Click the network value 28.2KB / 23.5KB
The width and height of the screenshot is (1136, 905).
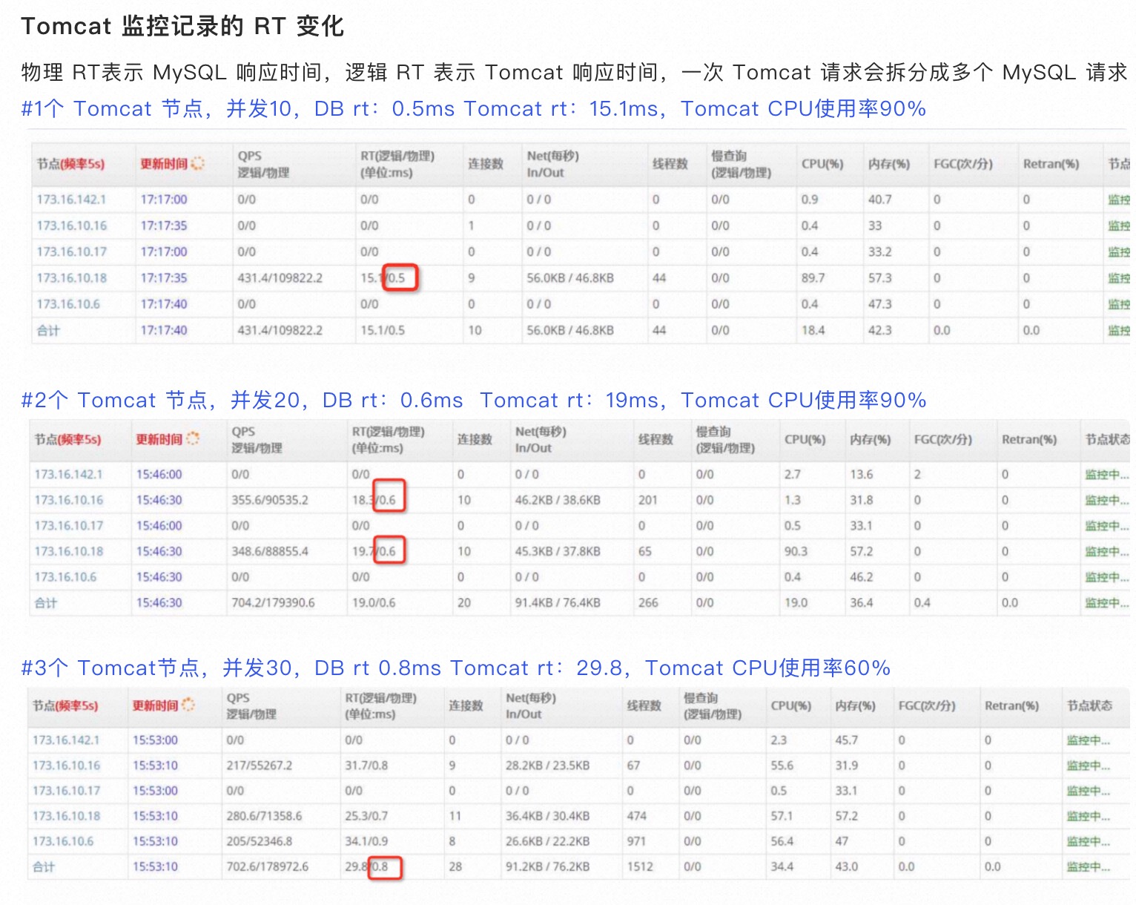(x=547, y=765)
